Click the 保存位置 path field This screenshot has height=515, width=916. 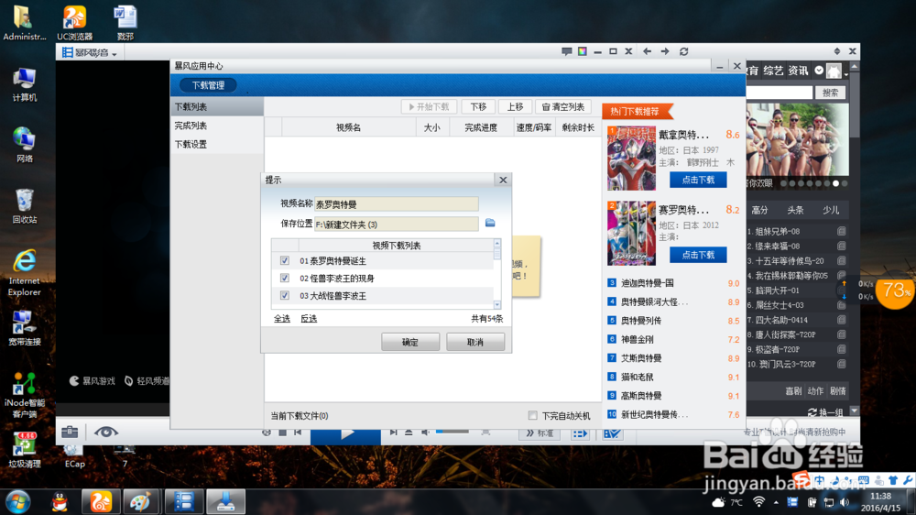pyautogui.click(x=397, y=224)
